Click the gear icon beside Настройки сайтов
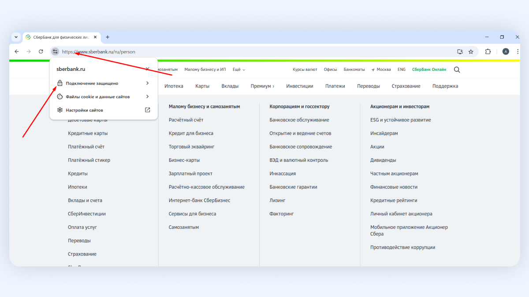 [60, 110]
